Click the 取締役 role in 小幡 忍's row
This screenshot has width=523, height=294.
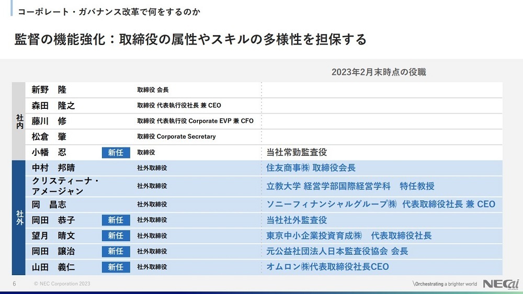pyautogui.click(x=146, y=152)
